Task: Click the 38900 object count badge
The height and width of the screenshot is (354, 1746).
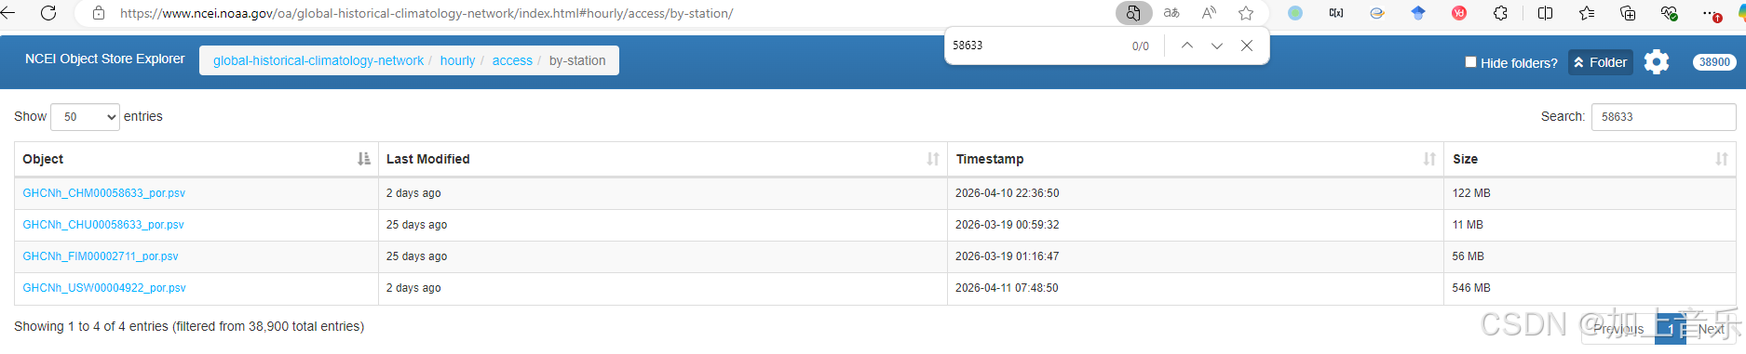Action: [x=1714, y=62]
